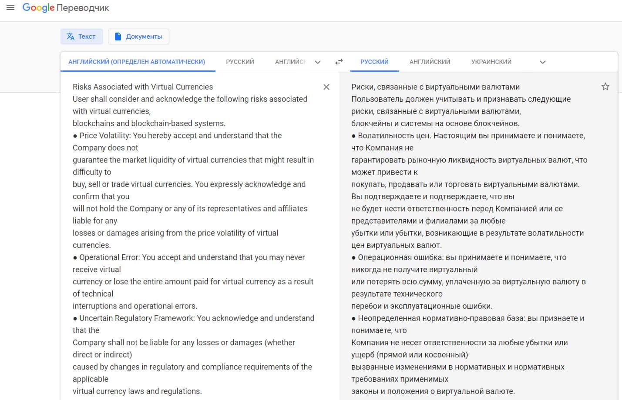Image resolution: width=622 pixels, height=400 pixels.
Task: Click the Google logo
Action: [x=38, y=8]
